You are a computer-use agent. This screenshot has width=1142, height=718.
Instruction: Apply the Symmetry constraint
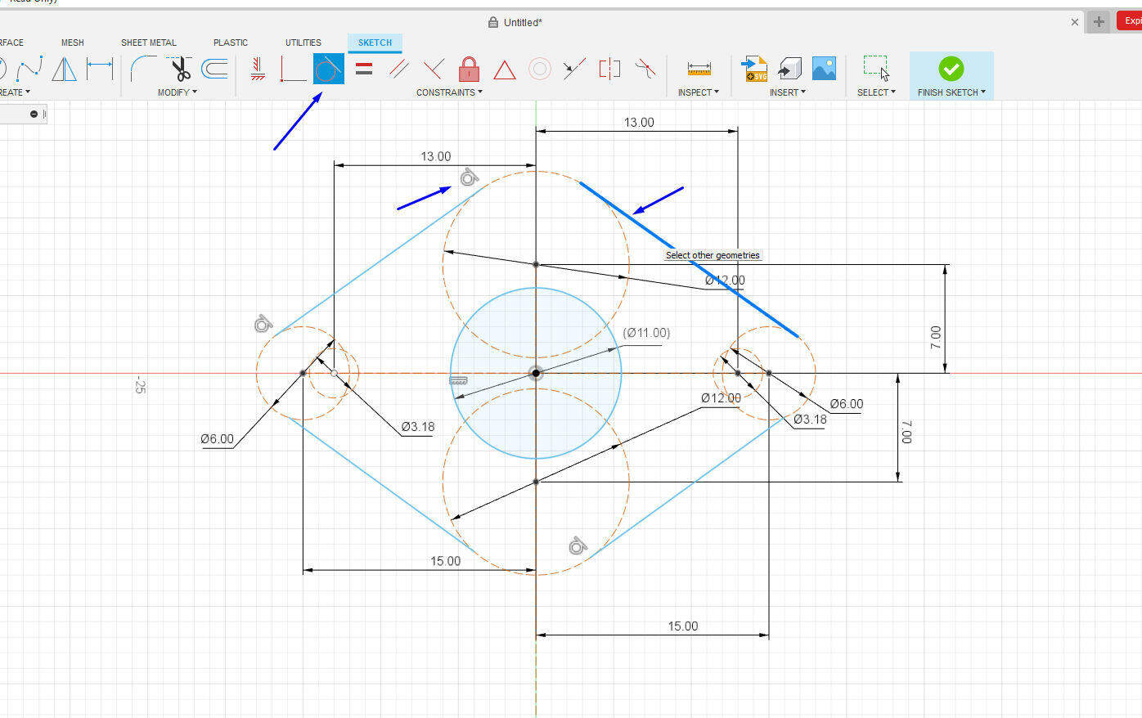click(x=609, y=69)
